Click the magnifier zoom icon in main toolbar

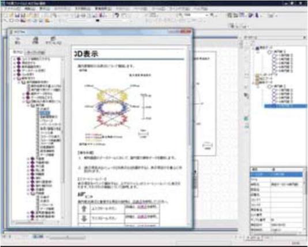click(x=181, y=15)
